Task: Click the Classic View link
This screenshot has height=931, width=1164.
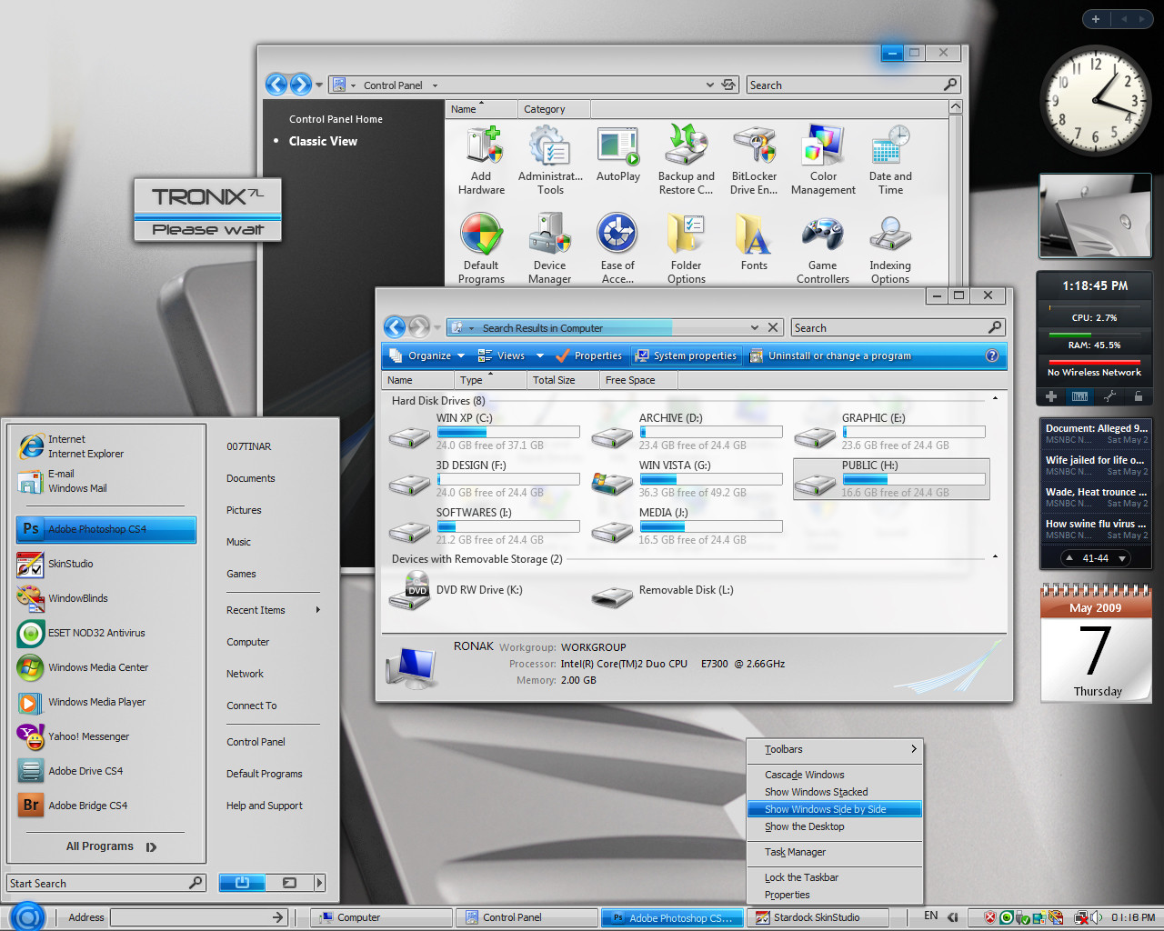Action: pos(323,141)
